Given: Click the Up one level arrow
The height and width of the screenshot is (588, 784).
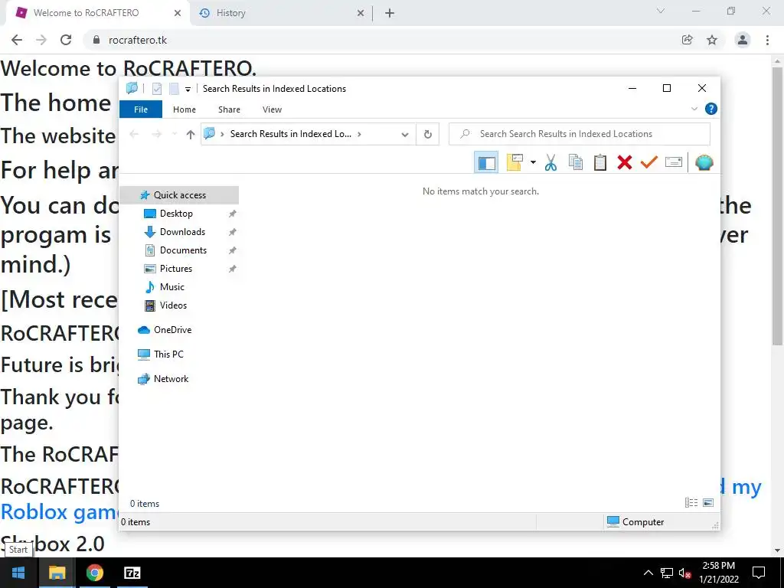Looking at the screenshot, I should [x=191, y=134].
